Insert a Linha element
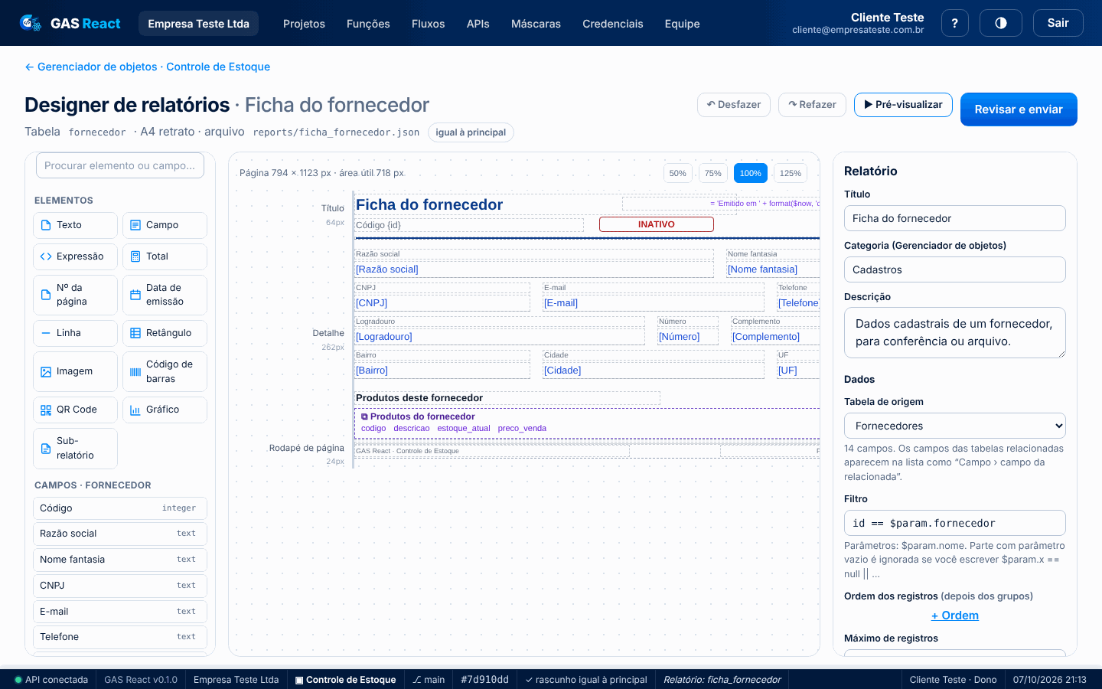Viewport: 1102px width, 689px height. pos(75,333)
